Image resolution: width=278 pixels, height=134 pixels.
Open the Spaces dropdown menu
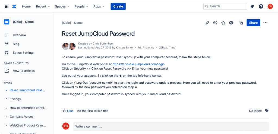click(62, 6)
